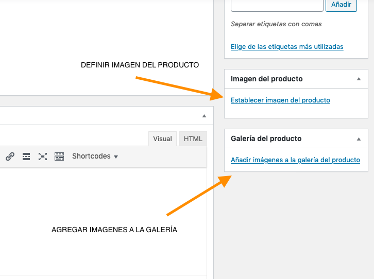This screenshot has height=279, width=374.
Task: Open fullscreen distraction-free writing mode icon
Action: (x=43, y=156)
